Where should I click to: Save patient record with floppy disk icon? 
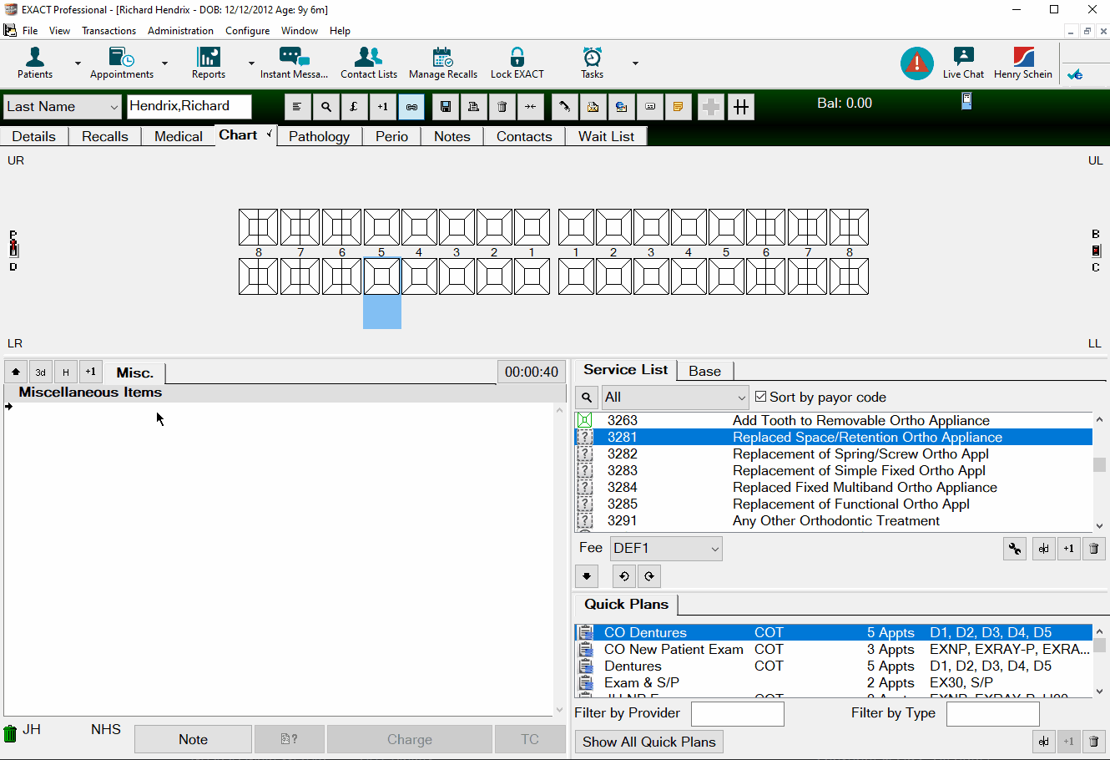[x=446, y=107]
